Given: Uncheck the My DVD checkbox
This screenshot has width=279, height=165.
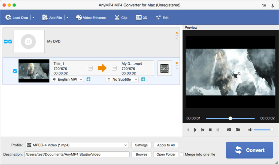Looking at the screenshot, I should tap(10, 41).
